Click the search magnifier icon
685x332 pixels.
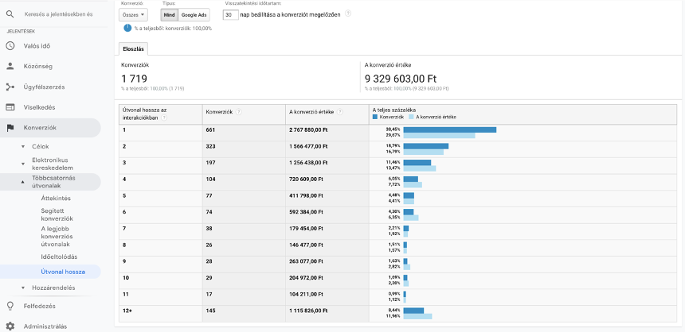tap(10, 14)
